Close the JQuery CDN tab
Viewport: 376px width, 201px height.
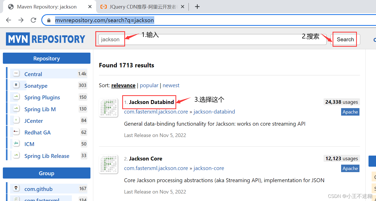[182, 7]
